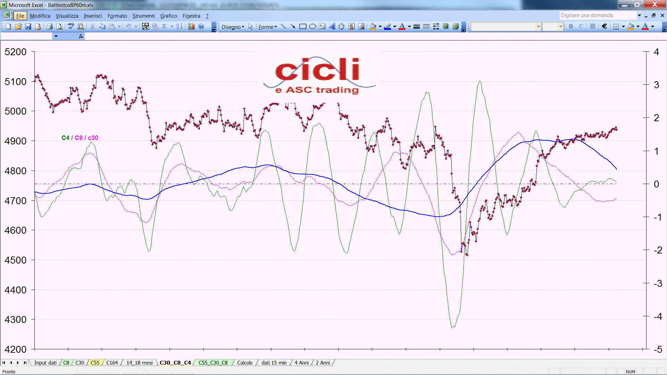Insert Clip Art
This screenshot has width=667, height=375.
[x=352, y=26]
